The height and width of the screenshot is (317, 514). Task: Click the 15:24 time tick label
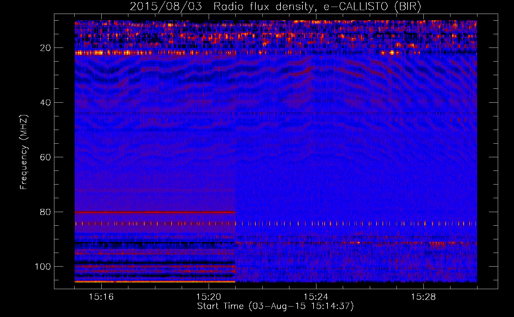(316, 297)
